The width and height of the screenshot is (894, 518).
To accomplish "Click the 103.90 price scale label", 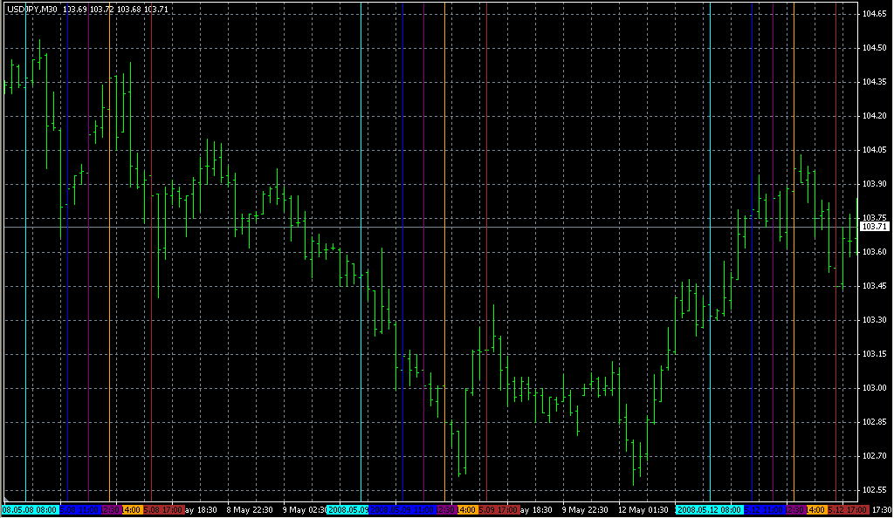I will coord(874,184).
